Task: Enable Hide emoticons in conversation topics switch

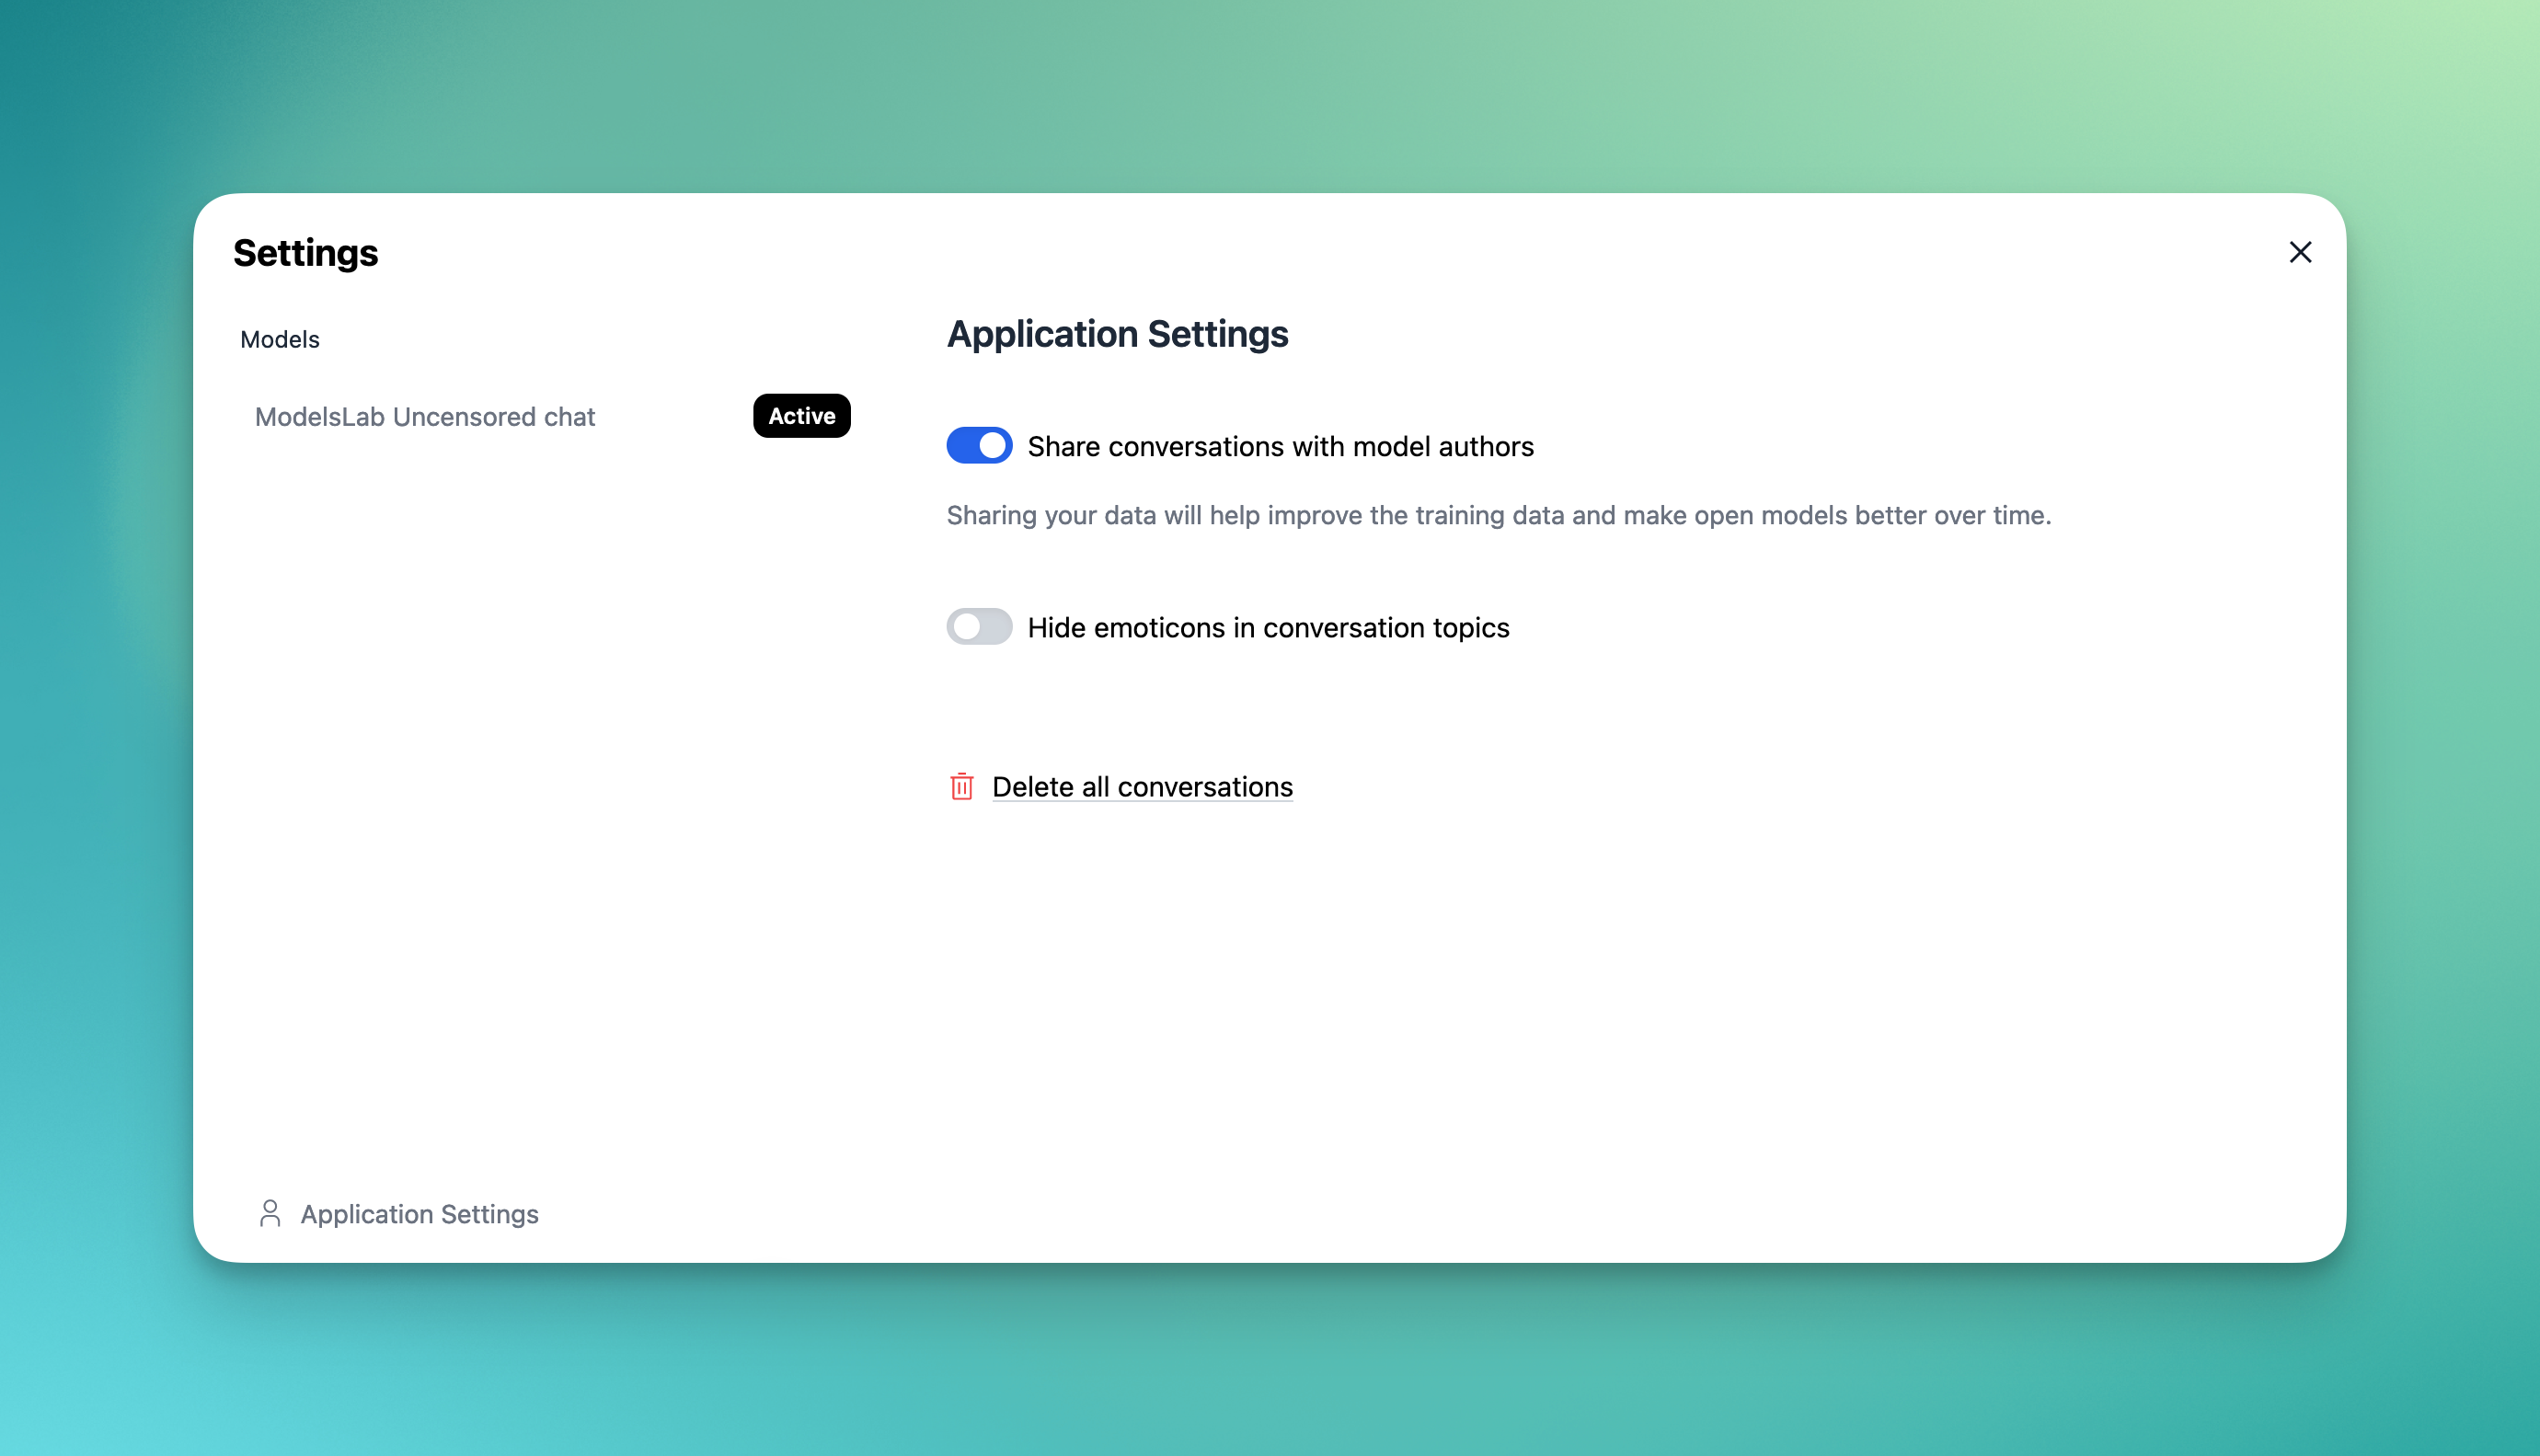Action: [x=979, y=627]
